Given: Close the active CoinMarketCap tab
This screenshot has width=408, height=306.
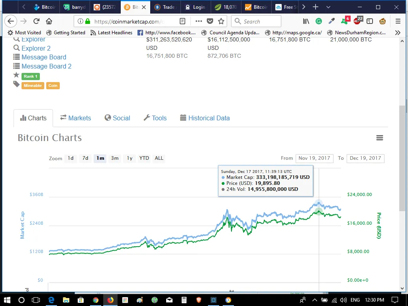Looking at the screenshot, I should [143, 7].
